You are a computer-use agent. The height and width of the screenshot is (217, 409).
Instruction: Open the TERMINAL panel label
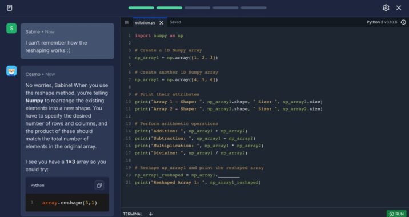coord(133,214)
